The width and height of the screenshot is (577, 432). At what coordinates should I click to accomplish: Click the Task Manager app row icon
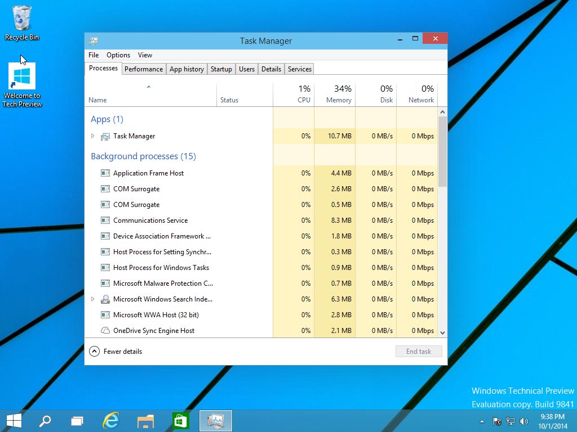105,136
